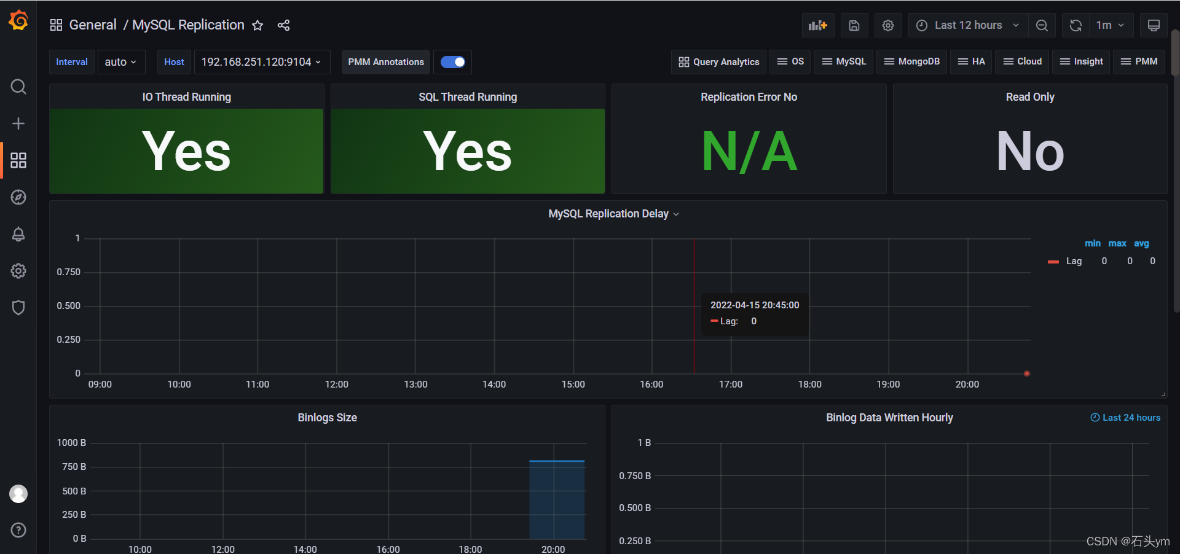
Task: Open user profile avatar in sidebar
Action: click(x=18, y=493)
